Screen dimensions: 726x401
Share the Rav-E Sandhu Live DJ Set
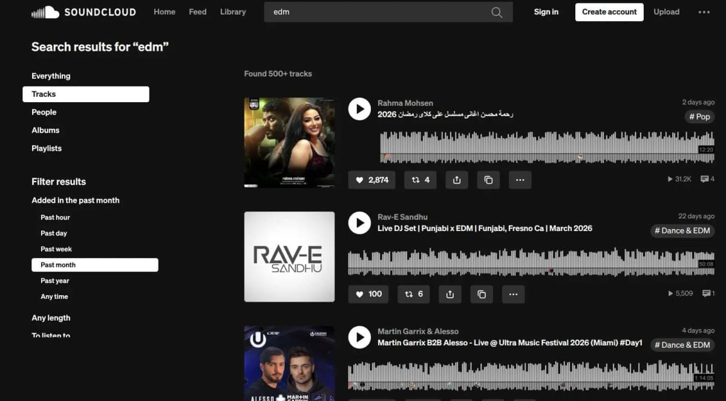tap(450, 294)
